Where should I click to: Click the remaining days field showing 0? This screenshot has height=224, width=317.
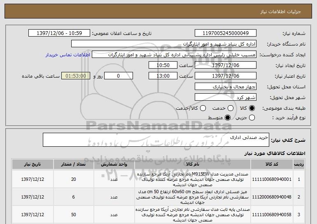[119, 76]
